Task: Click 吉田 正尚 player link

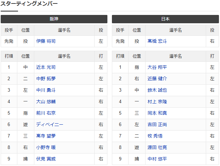Action: [157, 125]
